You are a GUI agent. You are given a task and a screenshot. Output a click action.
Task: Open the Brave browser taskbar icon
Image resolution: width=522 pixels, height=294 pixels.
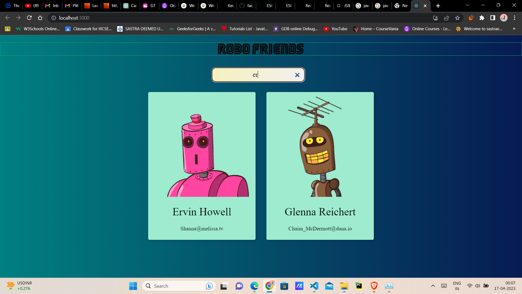[x=374, y=286]
